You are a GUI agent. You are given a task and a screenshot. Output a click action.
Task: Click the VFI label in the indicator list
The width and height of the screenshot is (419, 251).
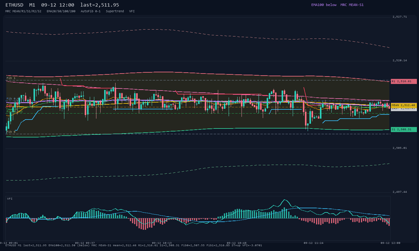132,11
